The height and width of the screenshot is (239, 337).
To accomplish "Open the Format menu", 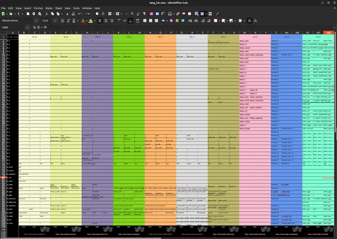I will pyautogui.click(x=38, y=8).
